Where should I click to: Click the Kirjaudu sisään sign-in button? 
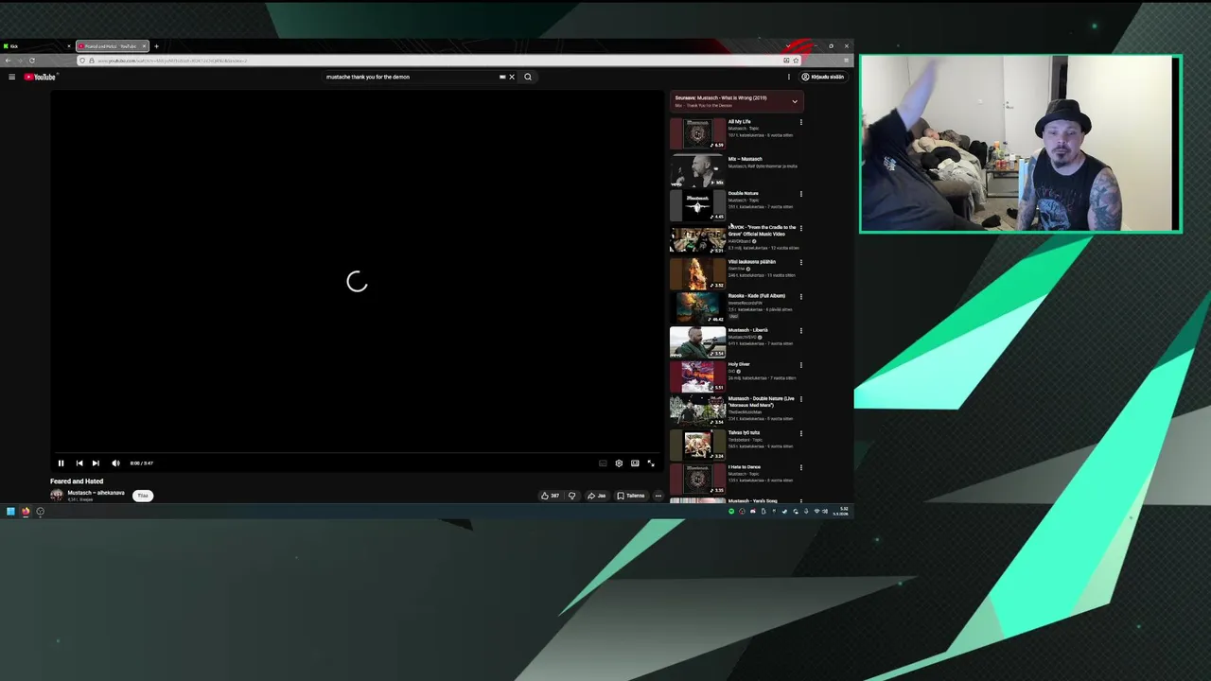pos(822,77)
